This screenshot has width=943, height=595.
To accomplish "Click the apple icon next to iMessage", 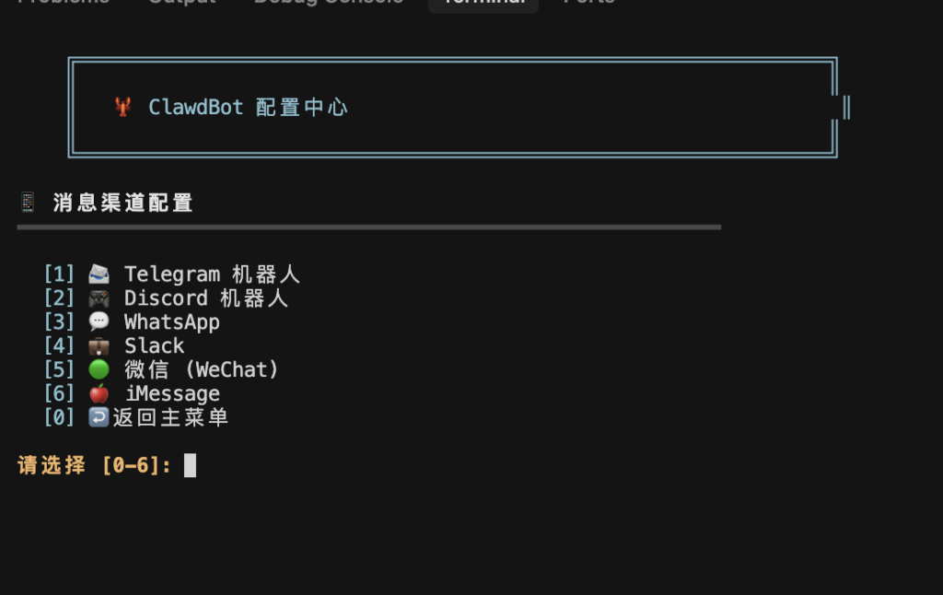I will pos(99,392).
